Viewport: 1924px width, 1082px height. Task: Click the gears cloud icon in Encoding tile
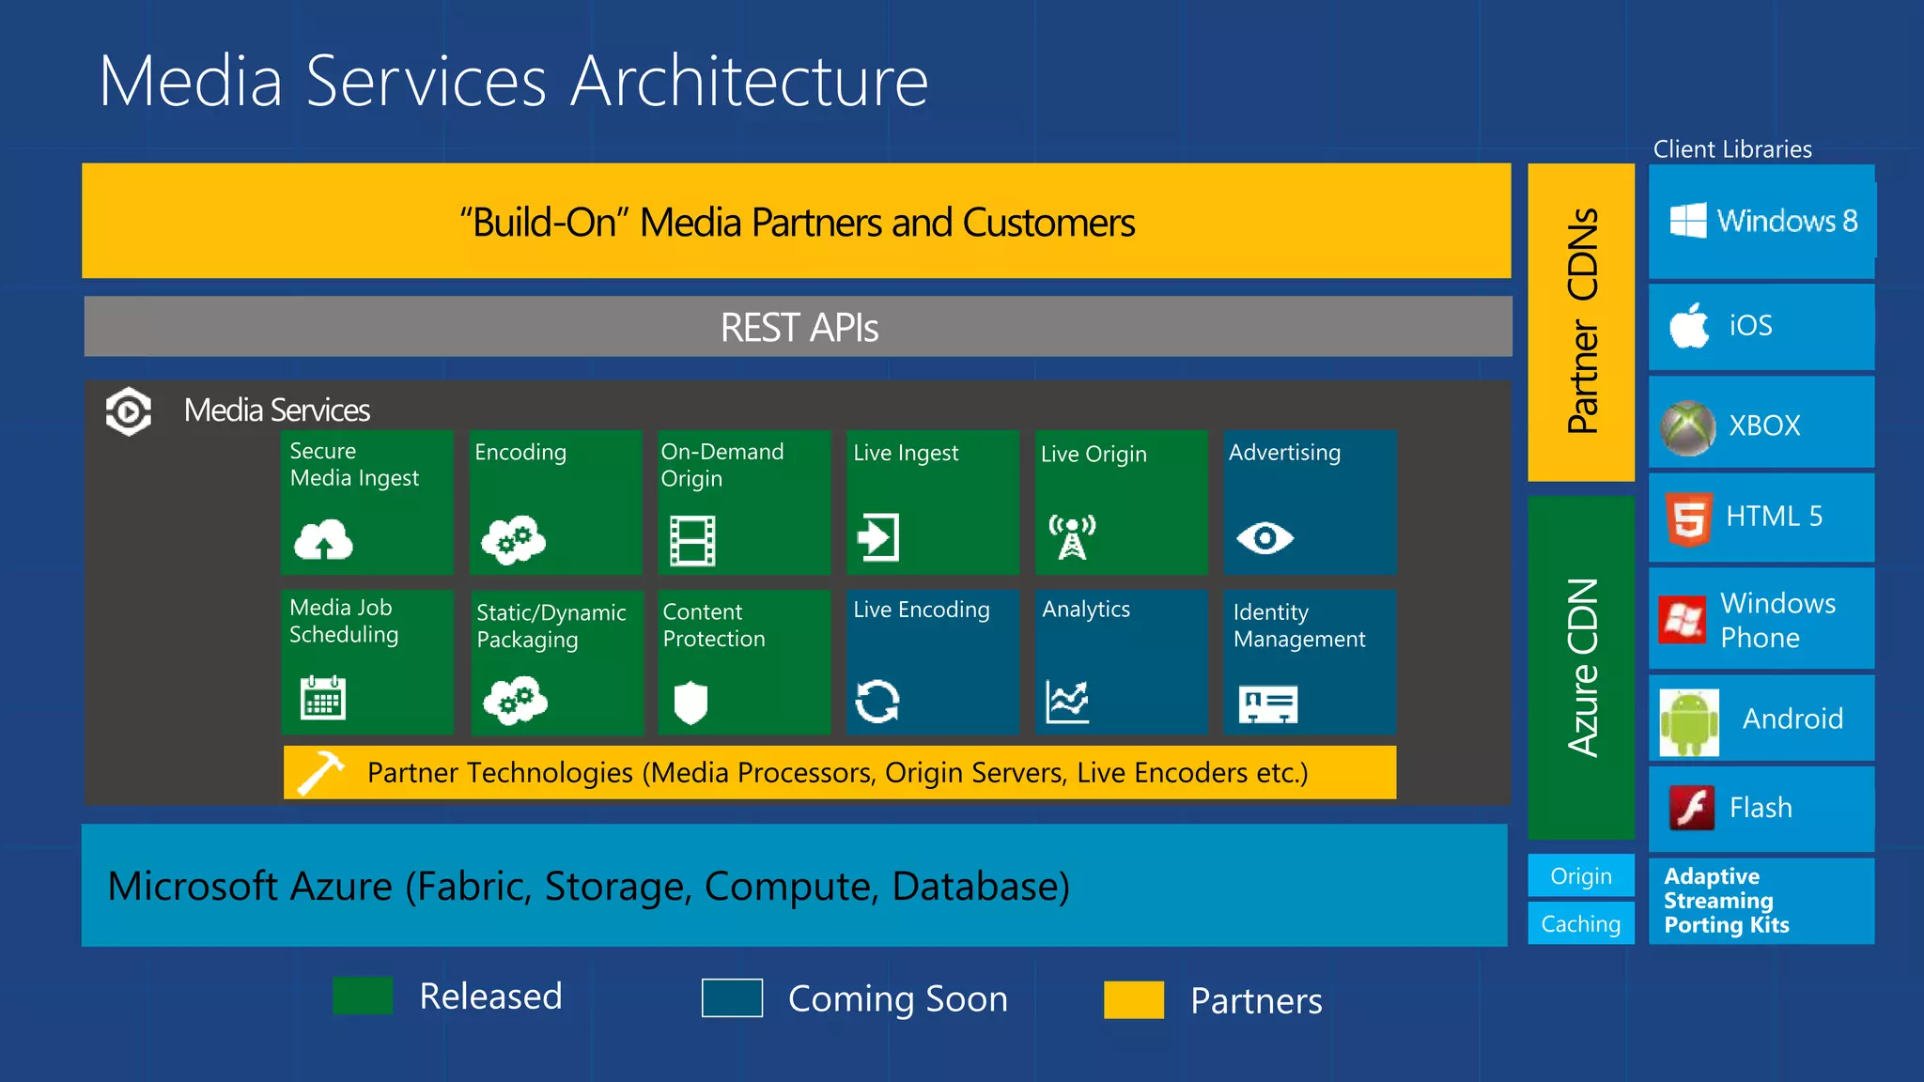(513, 540)
